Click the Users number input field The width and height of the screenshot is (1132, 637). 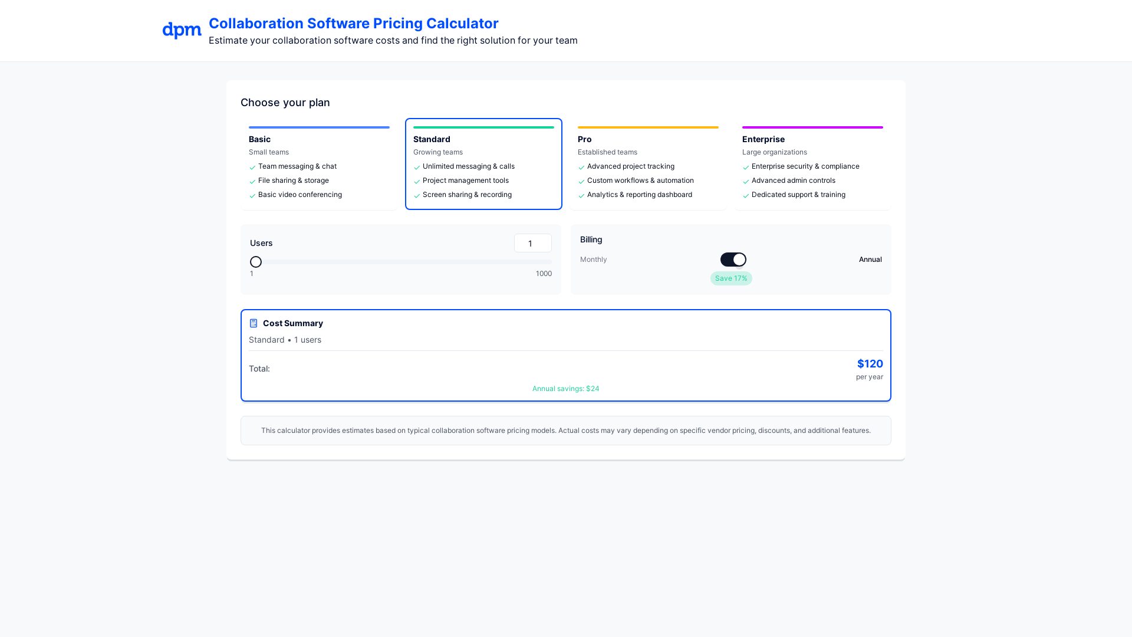[532, 243]
